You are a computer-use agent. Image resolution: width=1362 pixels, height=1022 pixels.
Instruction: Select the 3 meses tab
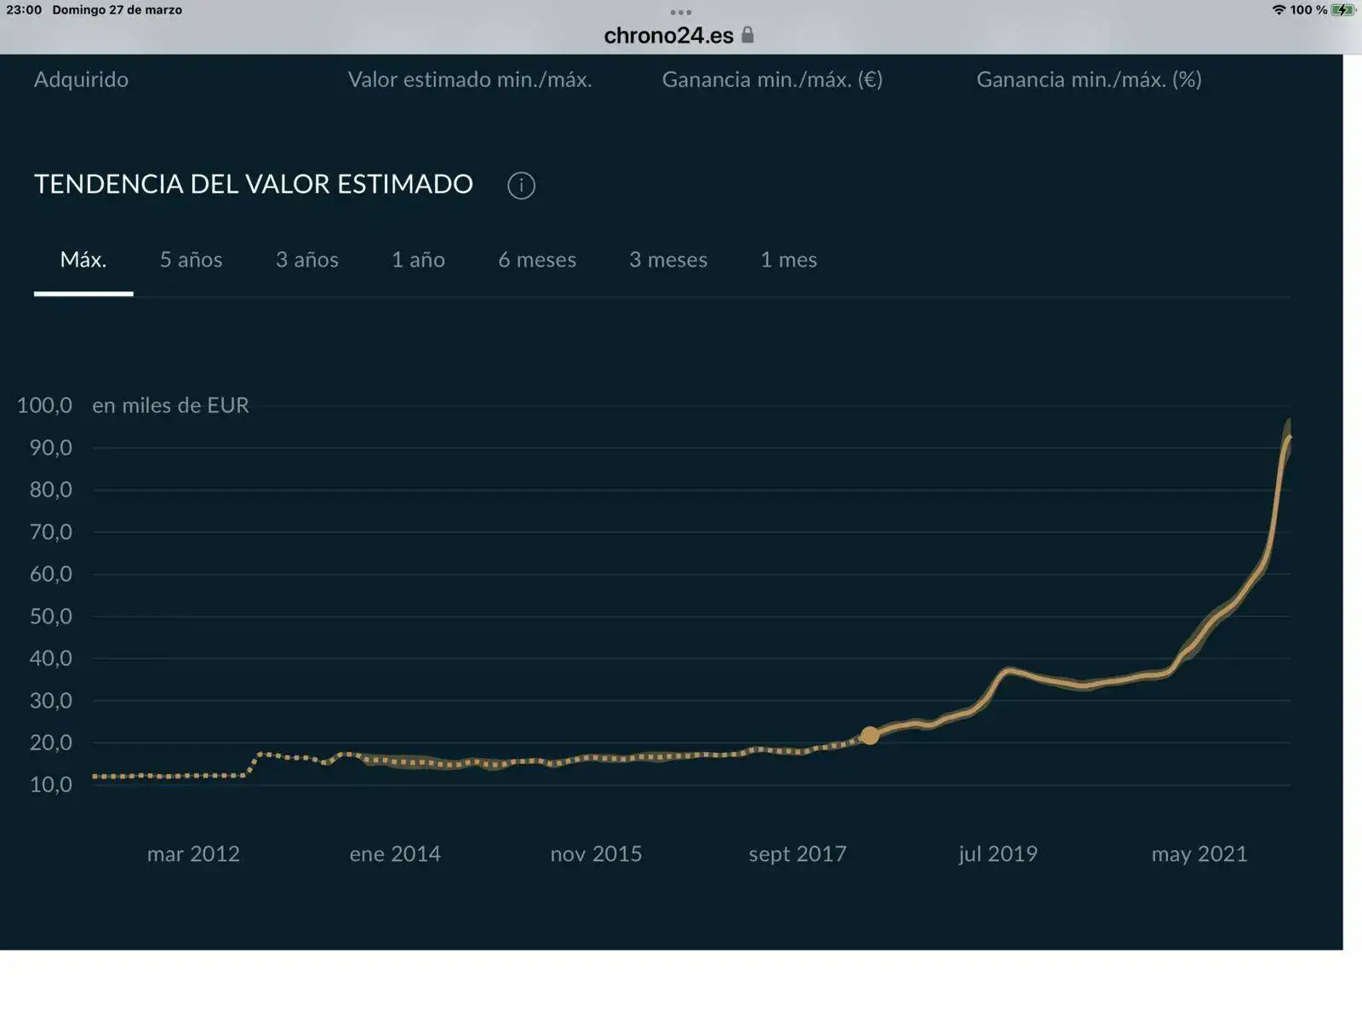668,260
